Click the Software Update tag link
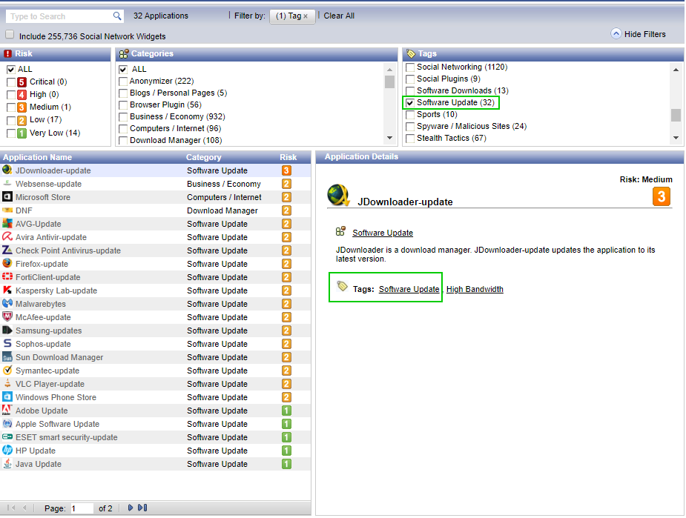The image size is (686, 518). pyautogui.click(x=409, y=289)
